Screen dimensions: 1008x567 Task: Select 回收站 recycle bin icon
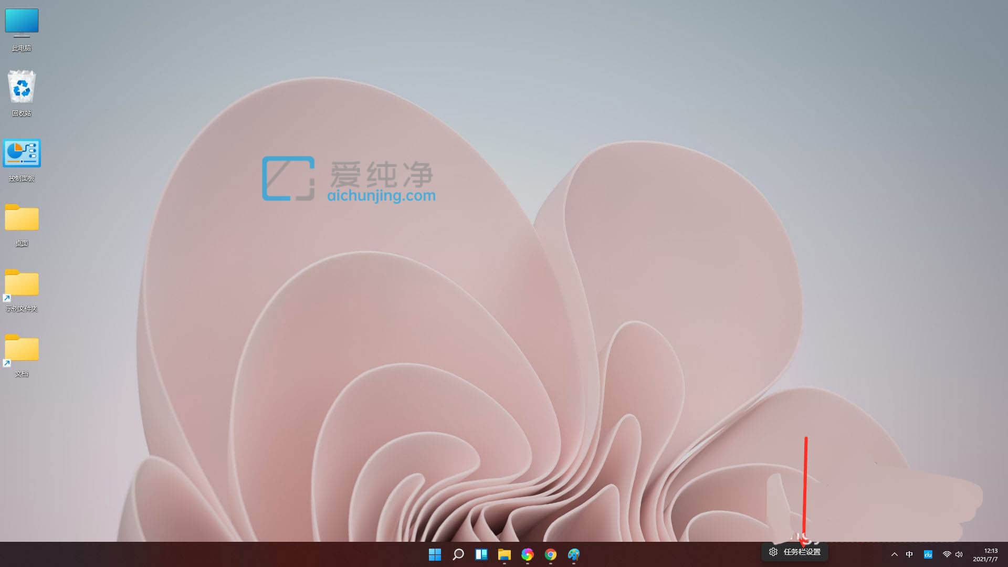[x=22, y=93]
